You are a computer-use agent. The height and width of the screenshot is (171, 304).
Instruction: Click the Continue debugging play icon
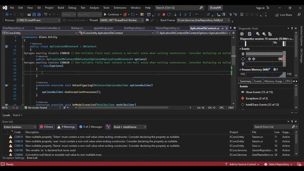pos(105,15)
